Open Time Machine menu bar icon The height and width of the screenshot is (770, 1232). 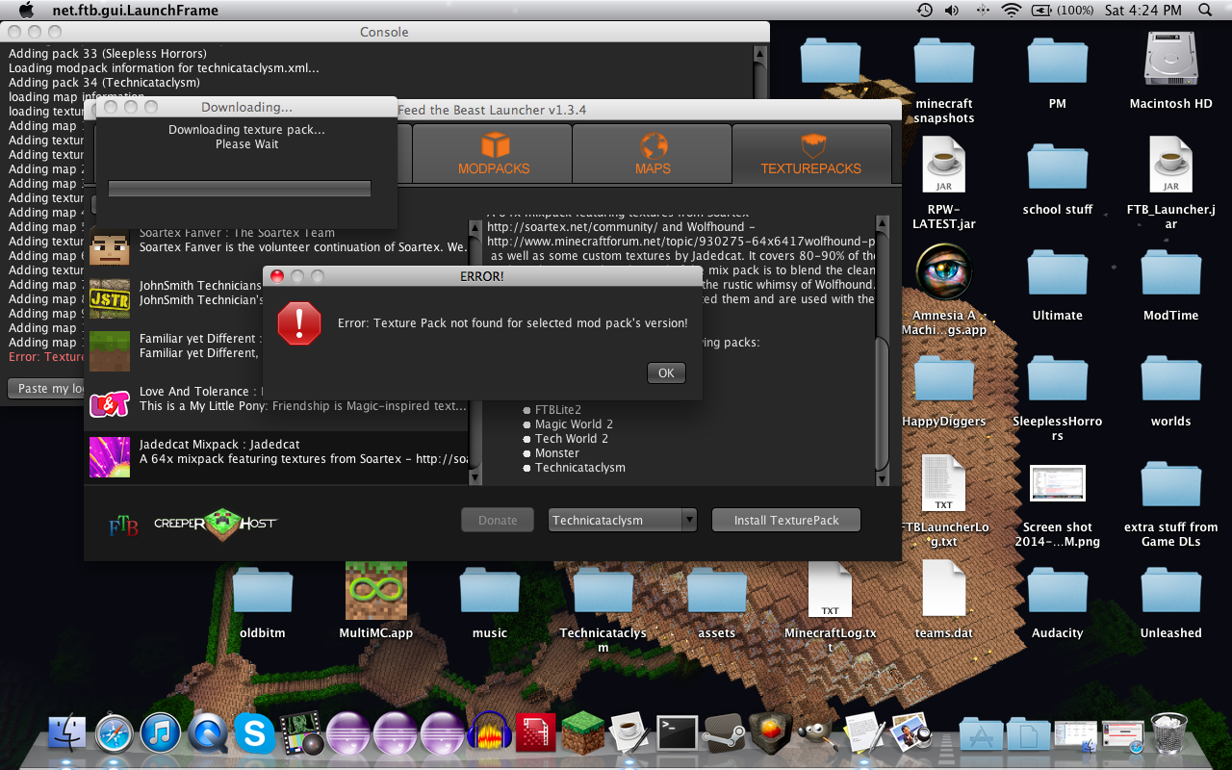coord(924,11)
